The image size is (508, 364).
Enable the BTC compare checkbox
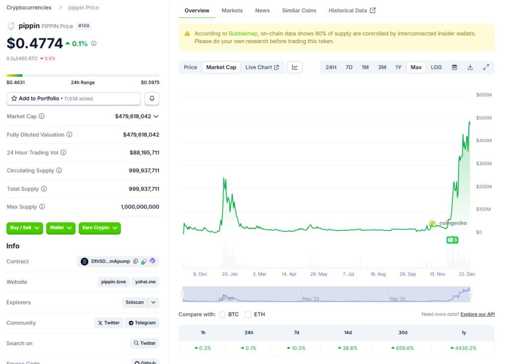point(222,314)
